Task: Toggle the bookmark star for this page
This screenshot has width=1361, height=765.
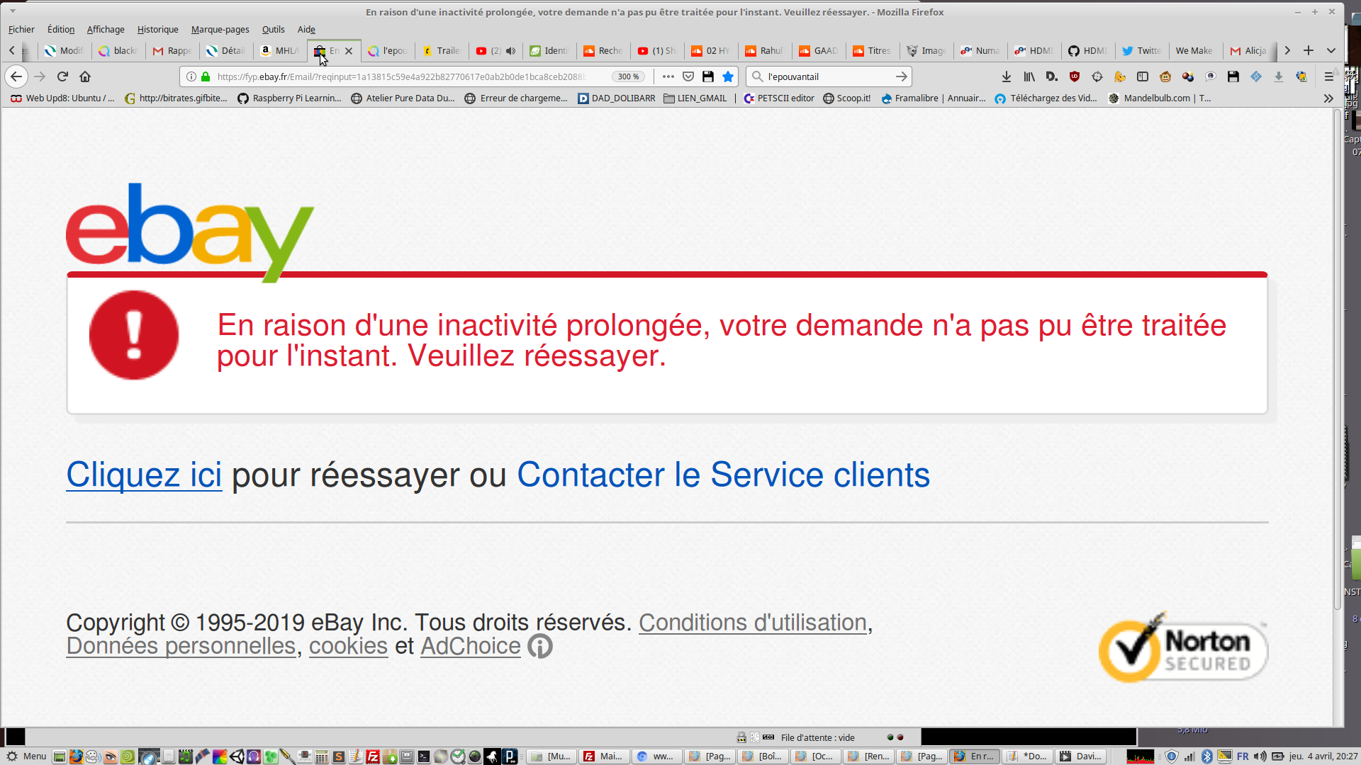Action: (728, 76)
